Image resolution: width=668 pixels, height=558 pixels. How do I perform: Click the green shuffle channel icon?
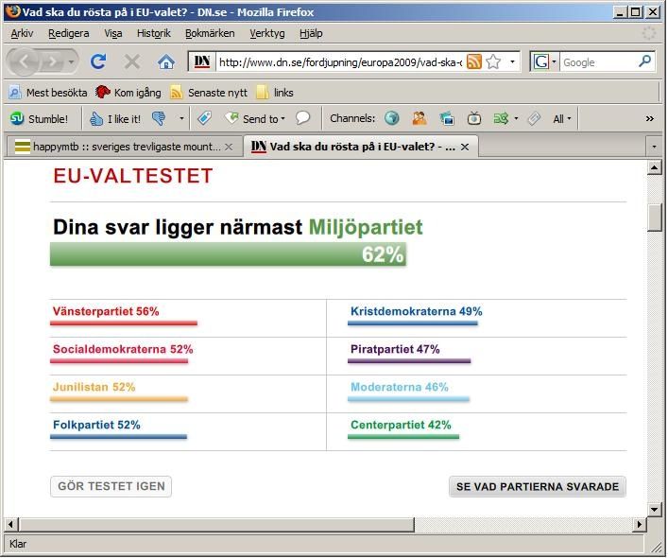(501, 118)
